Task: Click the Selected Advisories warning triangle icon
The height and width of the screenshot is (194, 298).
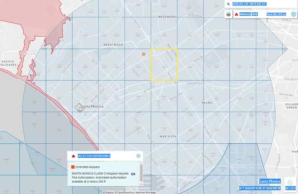Action: [x=74, y=156]
